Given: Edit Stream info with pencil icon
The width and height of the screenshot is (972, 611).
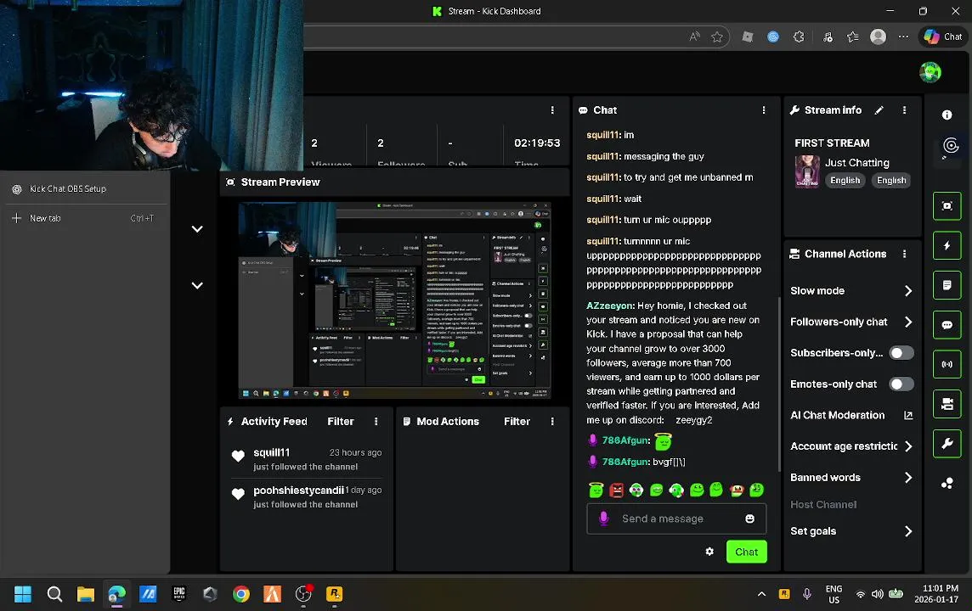Looking at the screenshot, I should pyautogui.click(x=879, y=110).
